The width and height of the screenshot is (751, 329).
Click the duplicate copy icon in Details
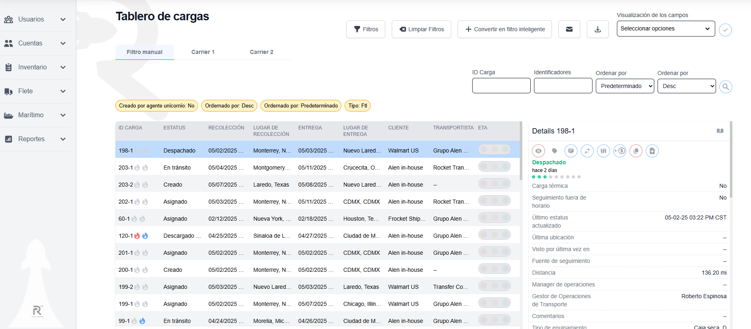(x=636, y=151)
